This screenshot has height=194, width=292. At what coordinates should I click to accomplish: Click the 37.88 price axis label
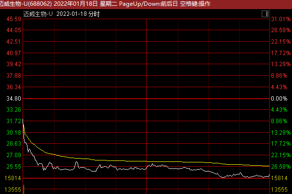[14, 76]
